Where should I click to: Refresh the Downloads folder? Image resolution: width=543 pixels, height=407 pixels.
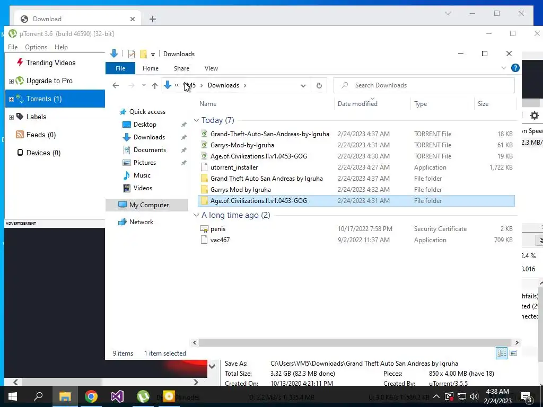point(319,85)
